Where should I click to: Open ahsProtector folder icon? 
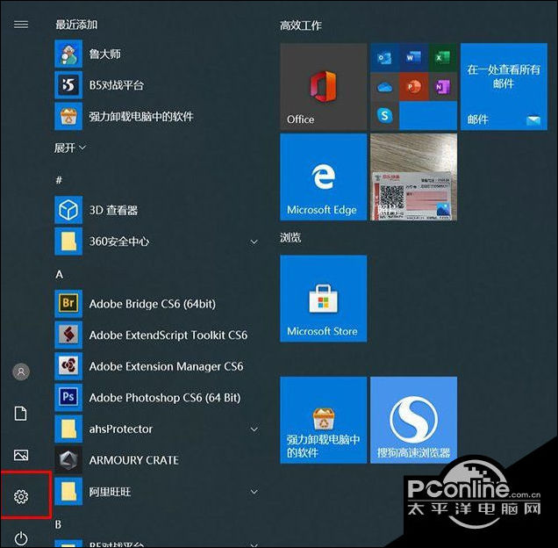click(68, 429)
